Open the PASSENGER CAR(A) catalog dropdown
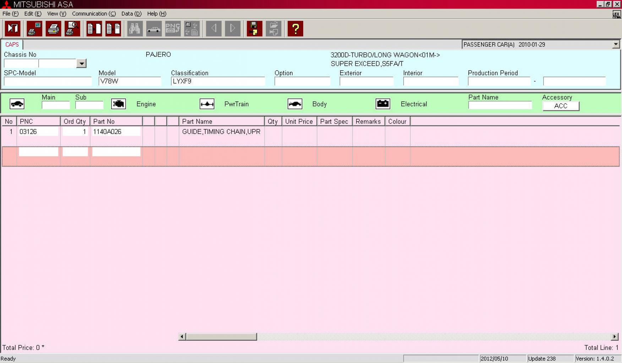 (x=616, y=44)
